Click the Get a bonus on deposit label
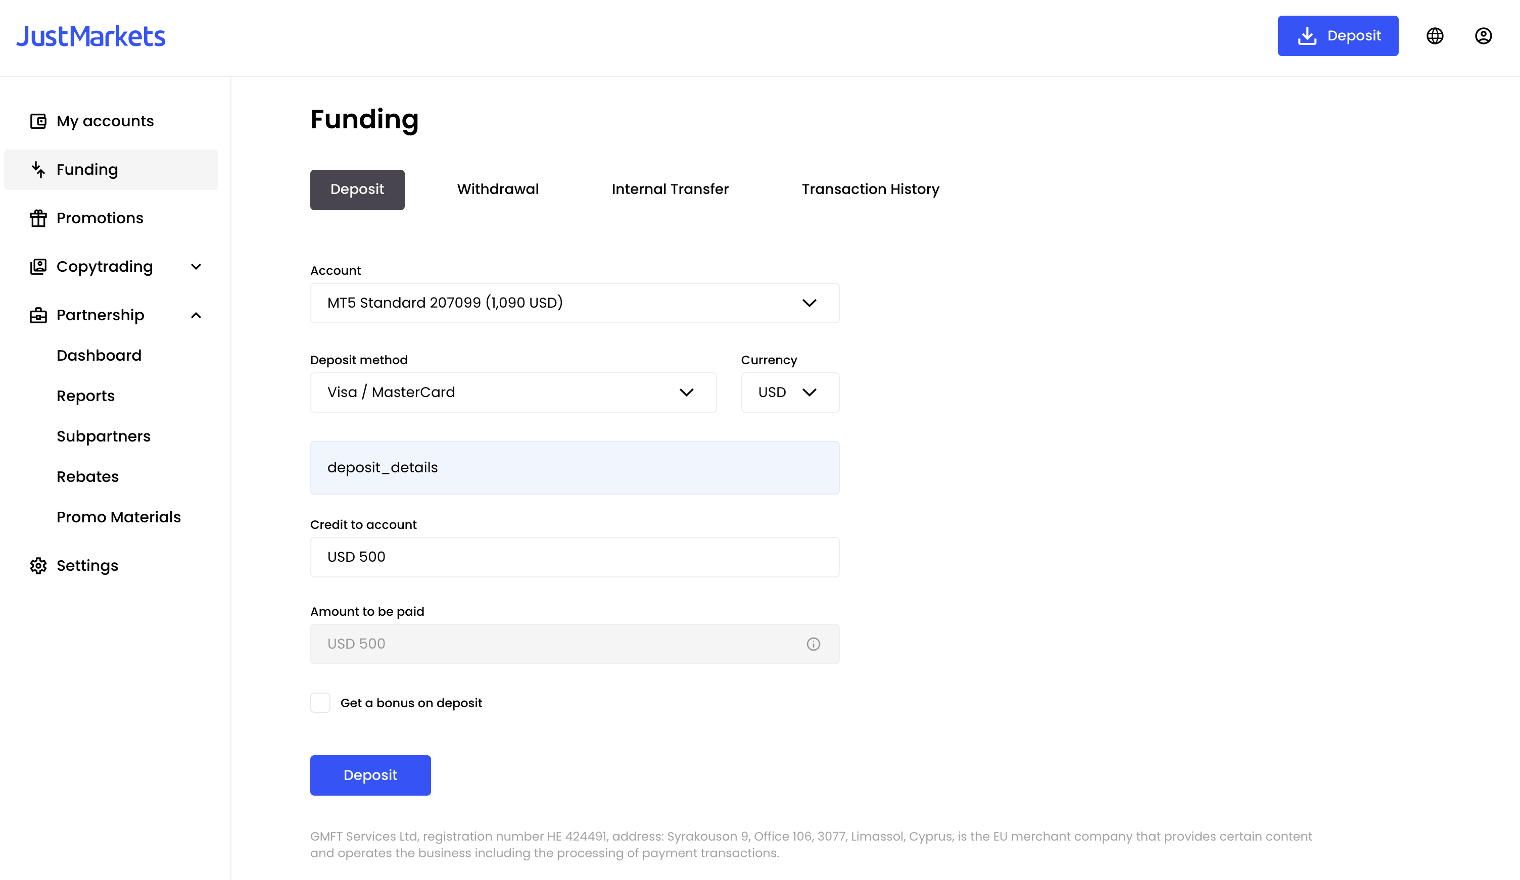The width and height of the screenshot is (1520, 880). coord(411,703)
